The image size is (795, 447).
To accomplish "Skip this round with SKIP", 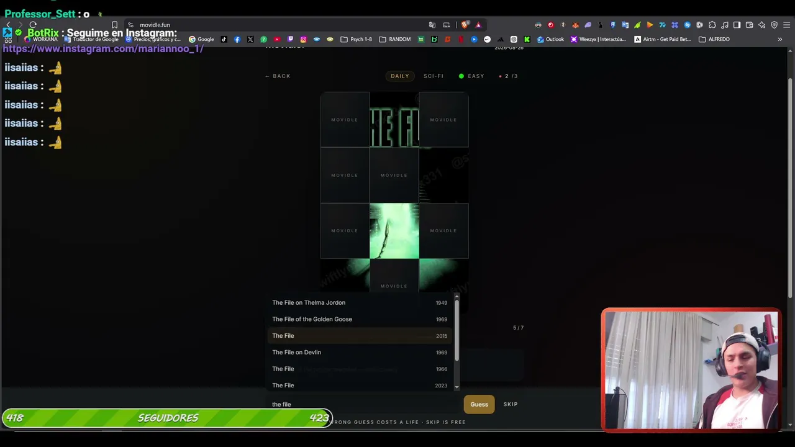I will [511, 404].
